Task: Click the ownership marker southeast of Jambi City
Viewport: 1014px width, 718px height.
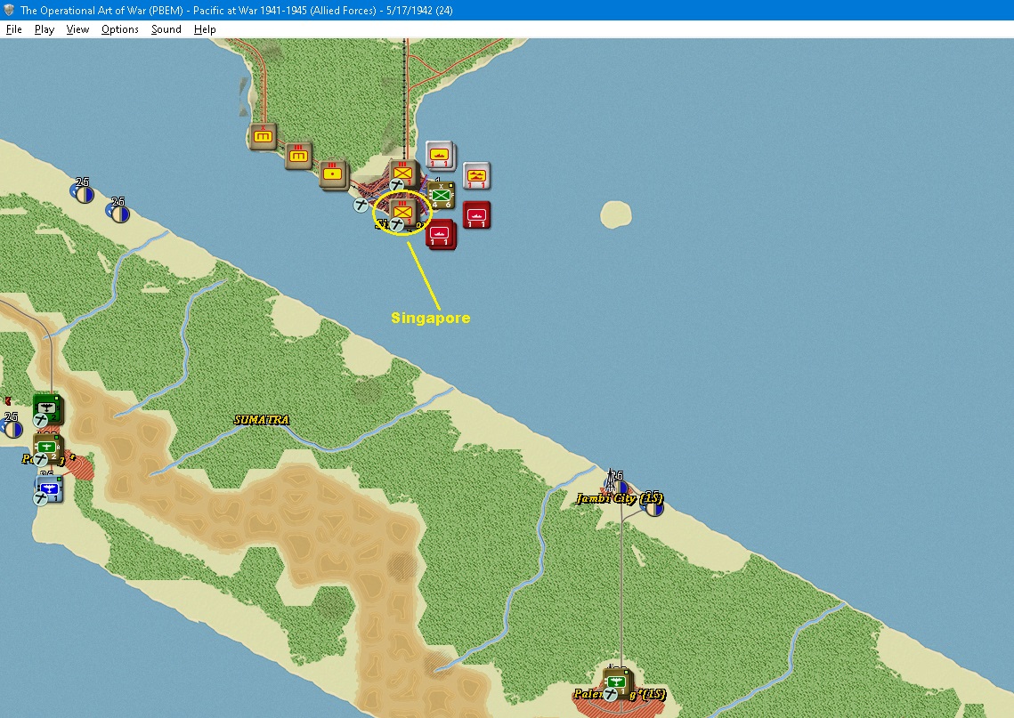Action: click(x=653, y=507)
